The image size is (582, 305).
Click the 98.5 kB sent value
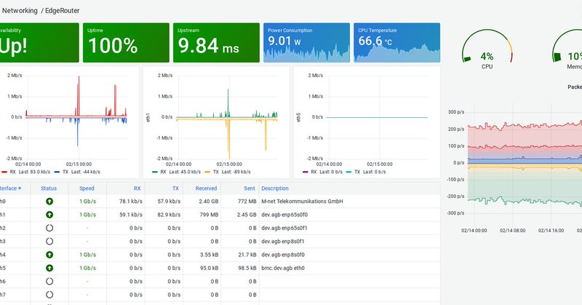coord(247,268)
